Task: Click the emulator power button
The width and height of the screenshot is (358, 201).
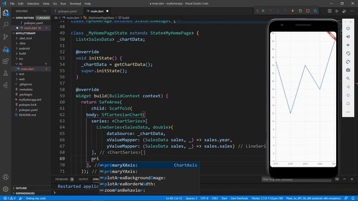Action: point(348,28)
